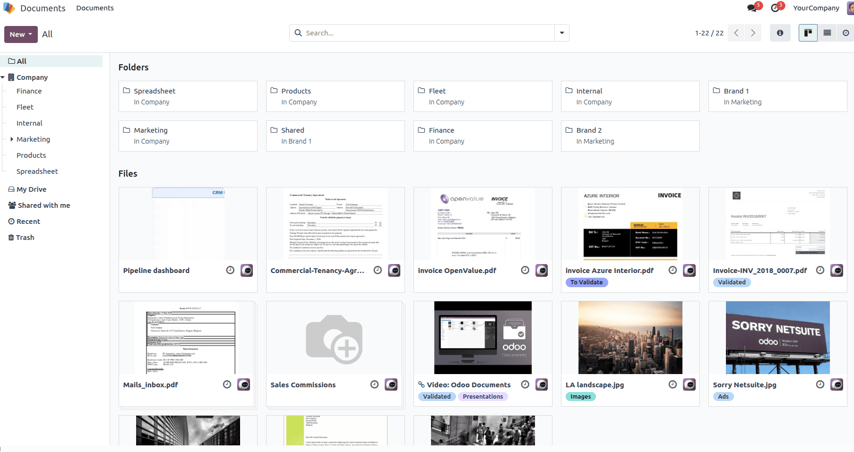Toggle the info details panel button
854x452 pixels.
pyautogui.click(x=780, y=33)
